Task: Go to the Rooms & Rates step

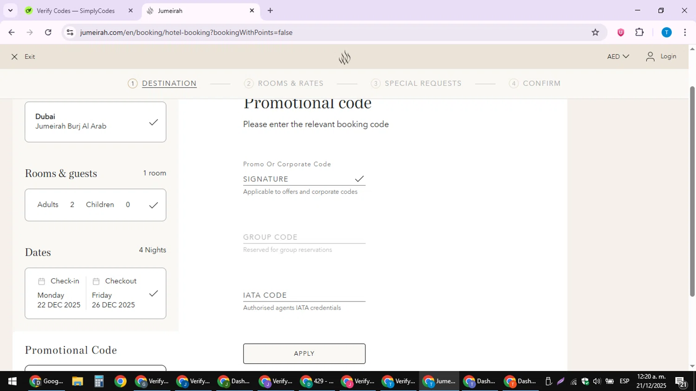Action: click(x=284, y=83)
